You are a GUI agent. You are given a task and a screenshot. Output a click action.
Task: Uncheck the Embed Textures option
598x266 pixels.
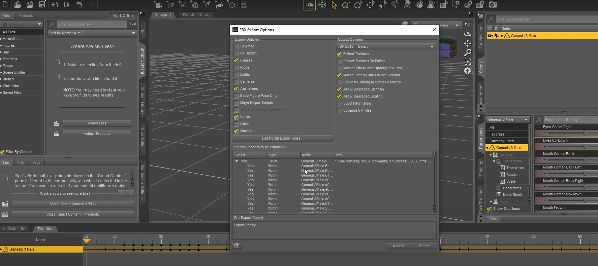[x=339, y=54]
